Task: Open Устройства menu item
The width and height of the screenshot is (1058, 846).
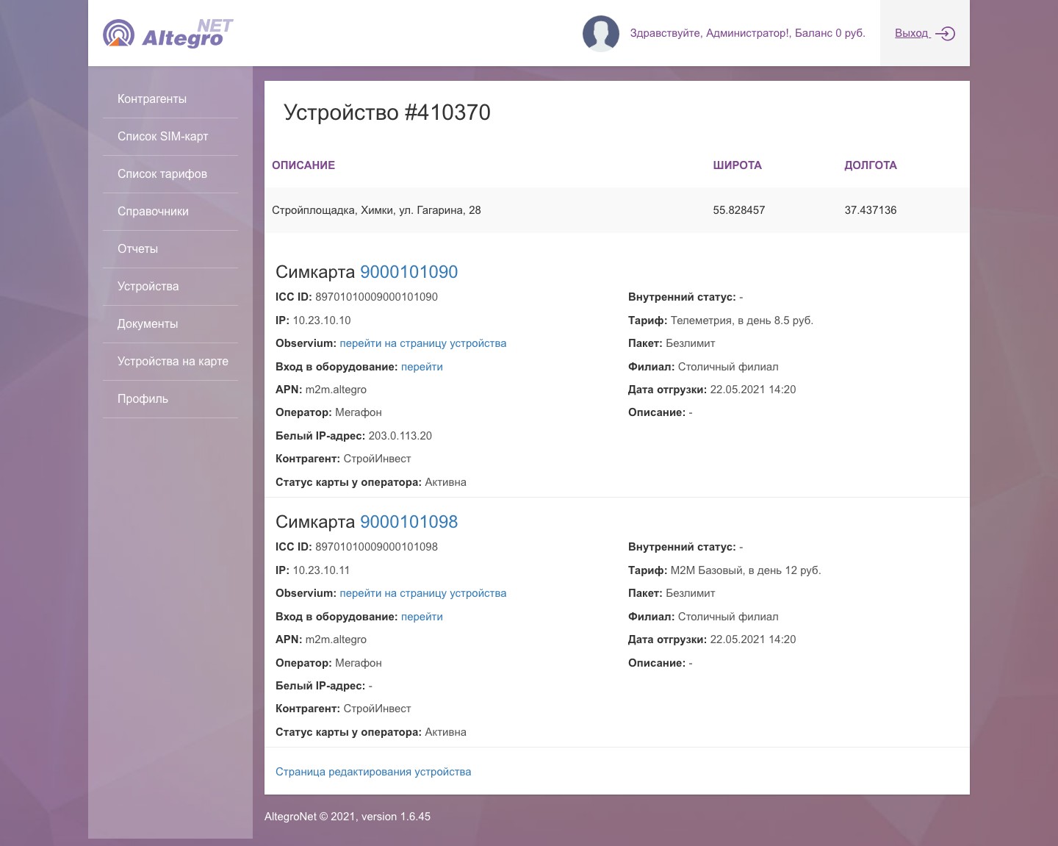Action: pyautogui.click(x=148, y=287)
